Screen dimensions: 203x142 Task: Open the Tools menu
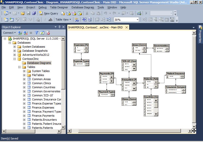pos(100,8)
